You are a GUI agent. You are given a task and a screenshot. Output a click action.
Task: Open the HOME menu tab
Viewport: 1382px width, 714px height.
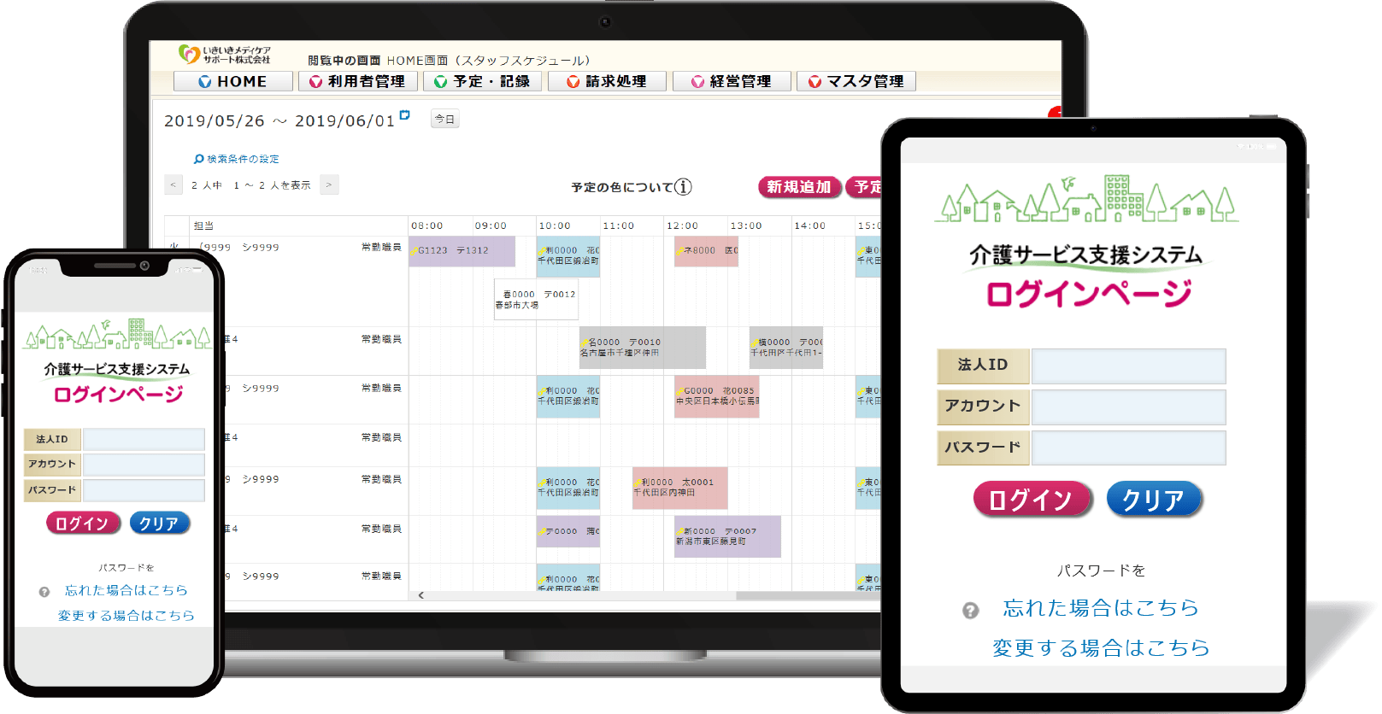click(x=232, y=81)
